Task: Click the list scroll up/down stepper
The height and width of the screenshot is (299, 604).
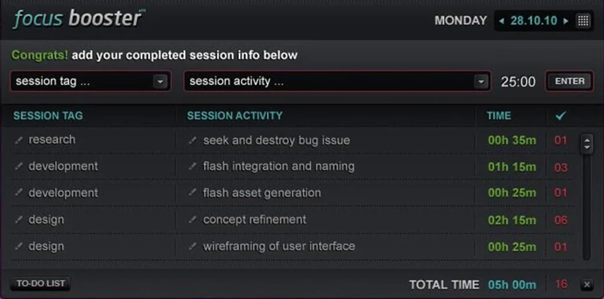Action: point(587,144)
